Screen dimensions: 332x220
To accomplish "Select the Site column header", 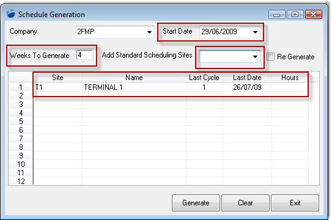I will tap(57, 78).
